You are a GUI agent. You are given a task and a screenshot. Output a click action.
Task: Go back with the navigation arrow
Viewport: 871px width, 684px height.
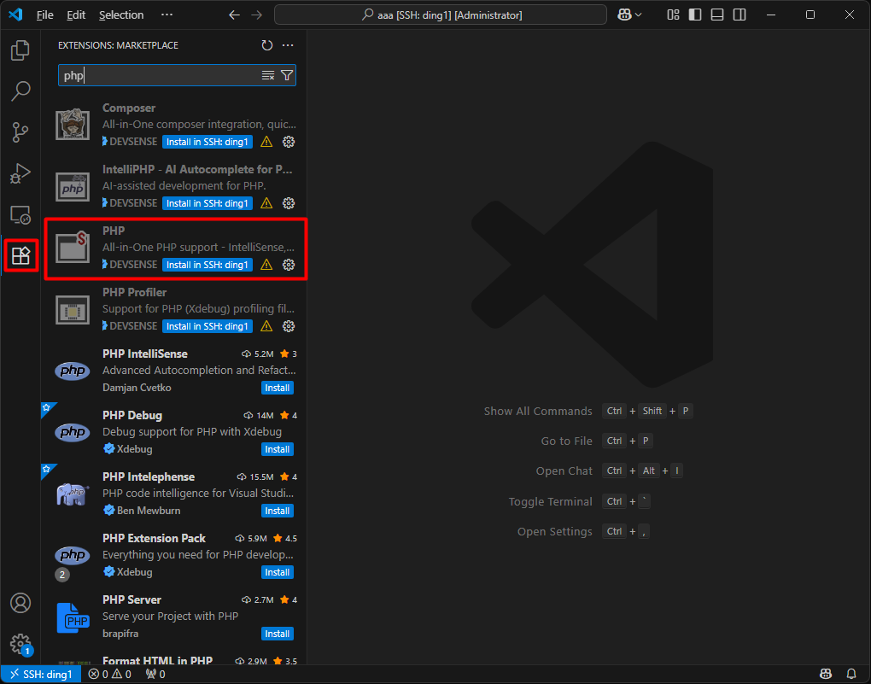(235, 15)
